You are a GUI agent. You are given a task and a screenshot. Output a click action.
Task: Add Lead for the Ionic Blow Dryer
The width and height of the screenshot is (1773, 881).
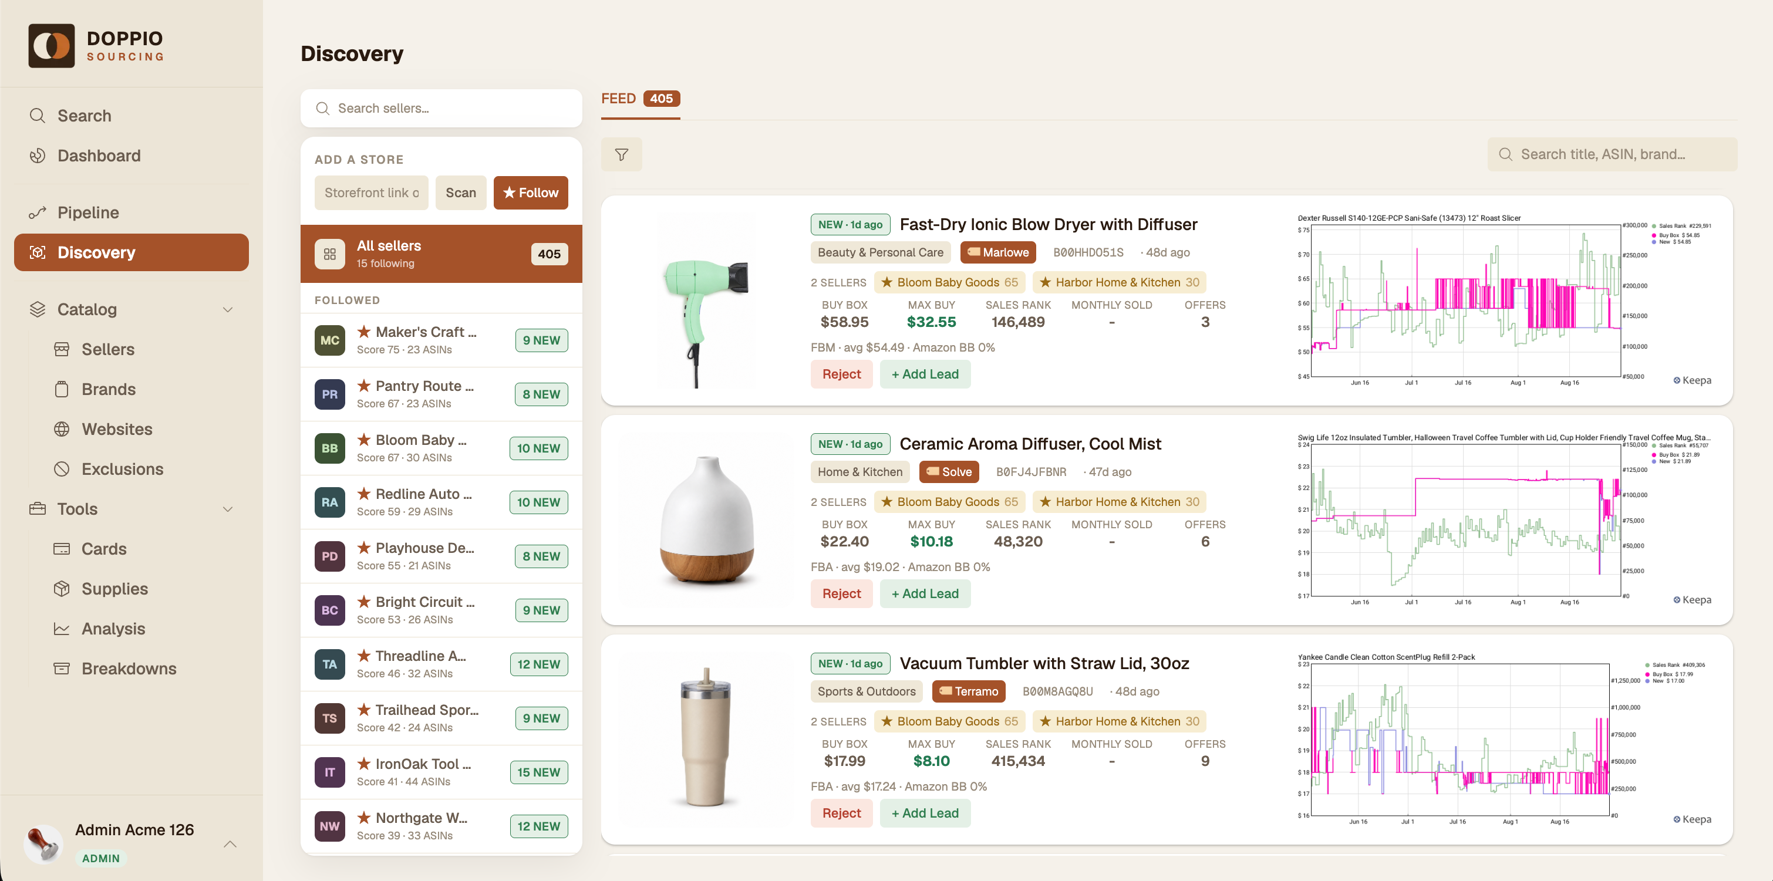(924, 374)
